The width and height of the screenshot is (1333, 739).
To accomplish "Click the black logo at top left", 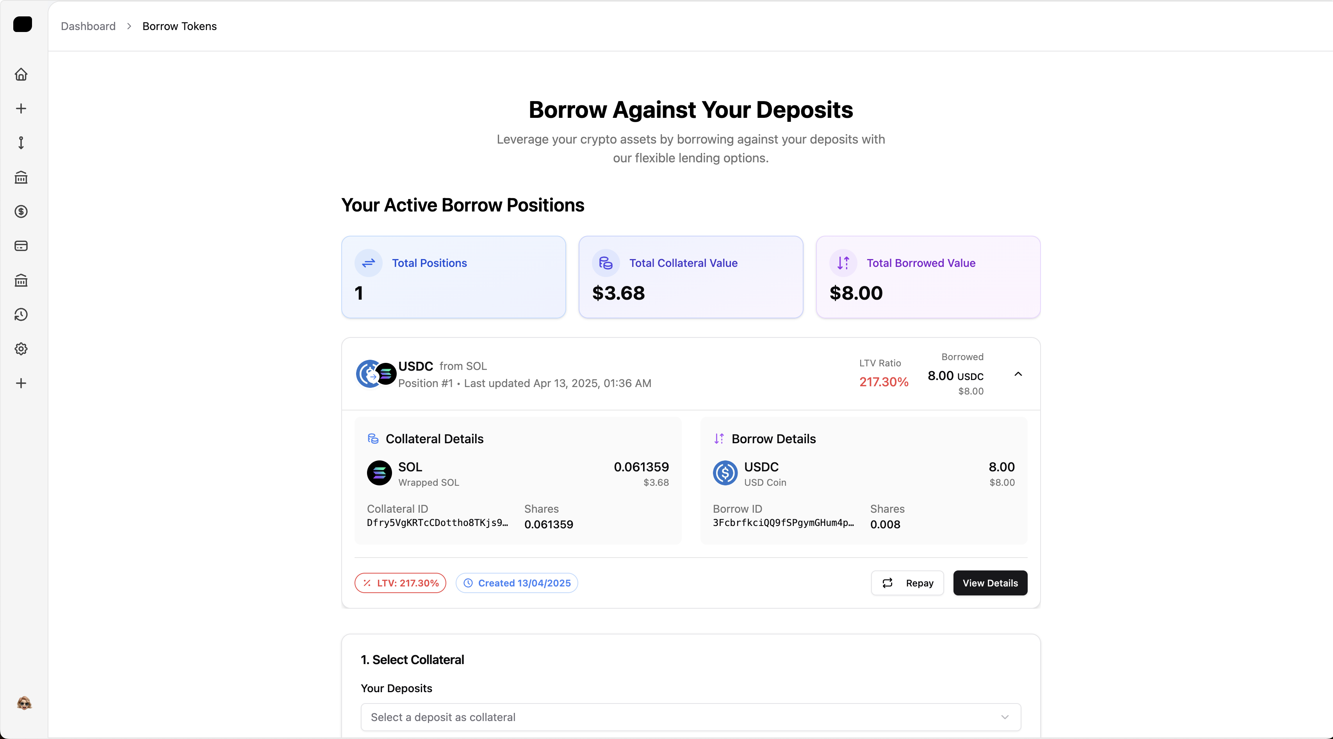I will (23, 24).
